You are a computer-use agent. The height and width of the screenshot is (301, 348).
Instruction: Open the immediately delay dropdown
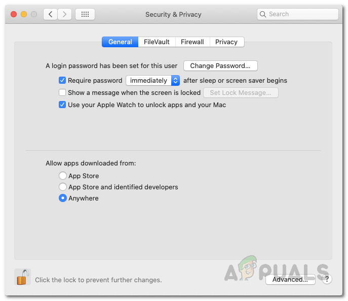(152, 80)
